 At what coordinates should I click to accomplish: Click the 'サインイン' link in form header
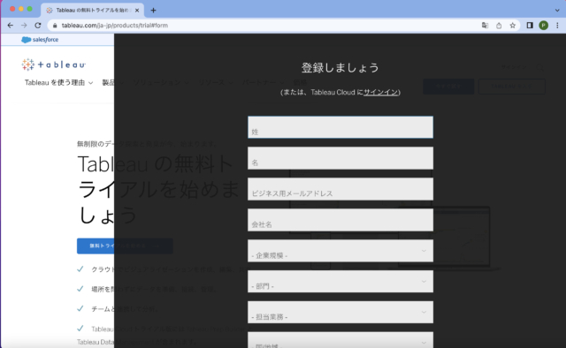(x=380, y=93)
